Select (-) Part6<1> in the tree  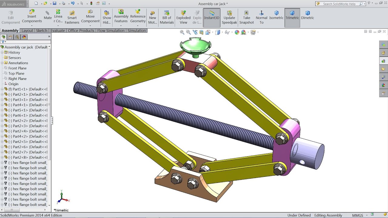tap(28, 115)
